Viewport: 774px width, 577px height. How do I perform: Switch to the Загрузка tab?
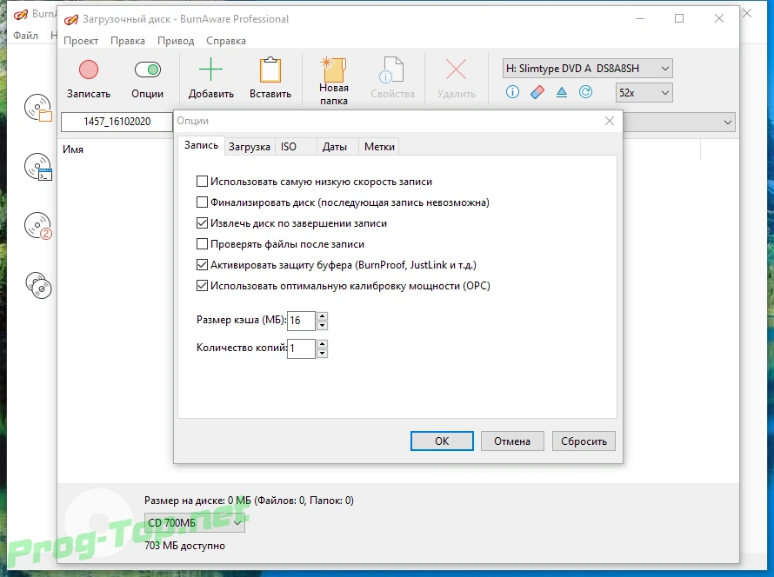[250, 147]
